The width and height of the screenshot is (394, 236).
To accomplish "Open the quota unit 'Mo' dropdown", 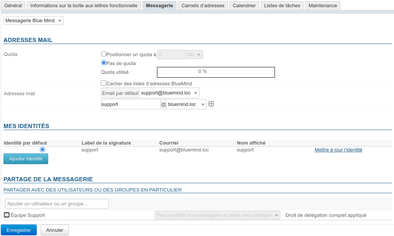I will pos(194,55).
